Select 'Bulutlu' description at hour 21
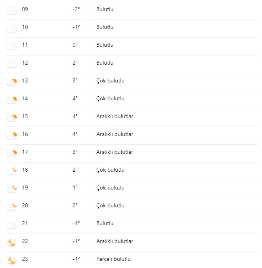The height and width of the screenshot is (268, 262). [105, 223]
